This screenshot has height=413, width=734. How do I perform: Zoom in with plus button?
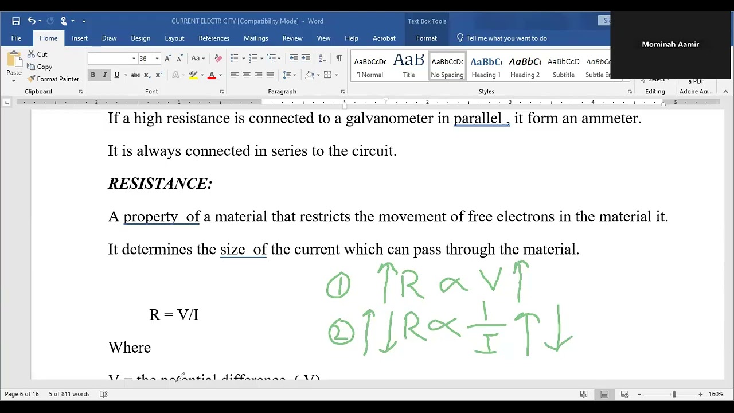[700, 394]
